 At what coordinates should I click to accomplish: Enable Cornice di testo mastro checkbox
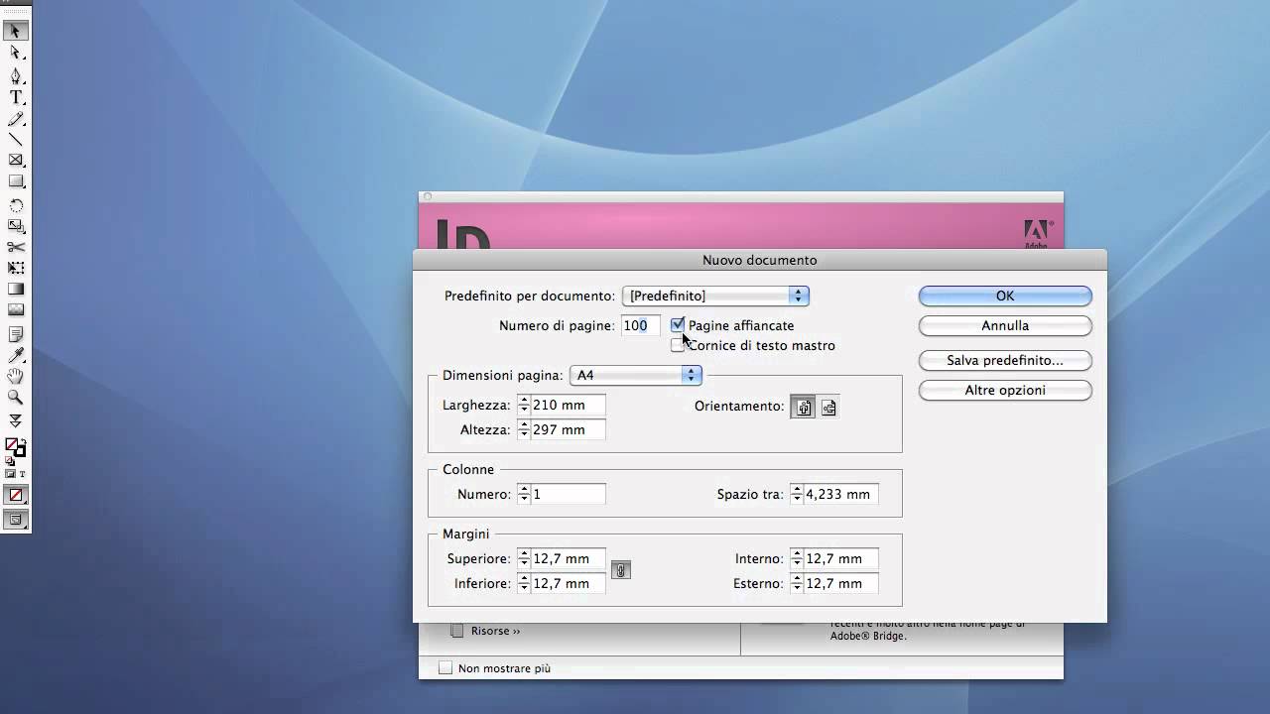pos(678,345)
